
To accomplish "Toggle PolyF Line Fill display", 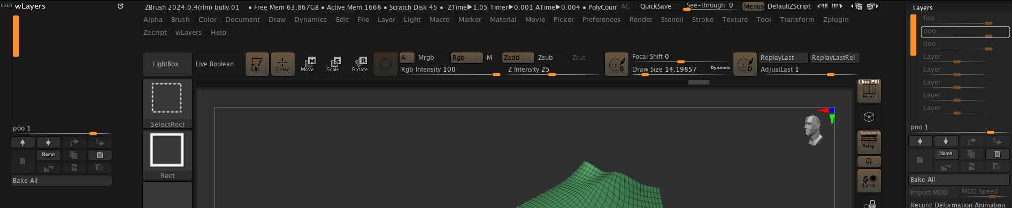I will (869, 90).
